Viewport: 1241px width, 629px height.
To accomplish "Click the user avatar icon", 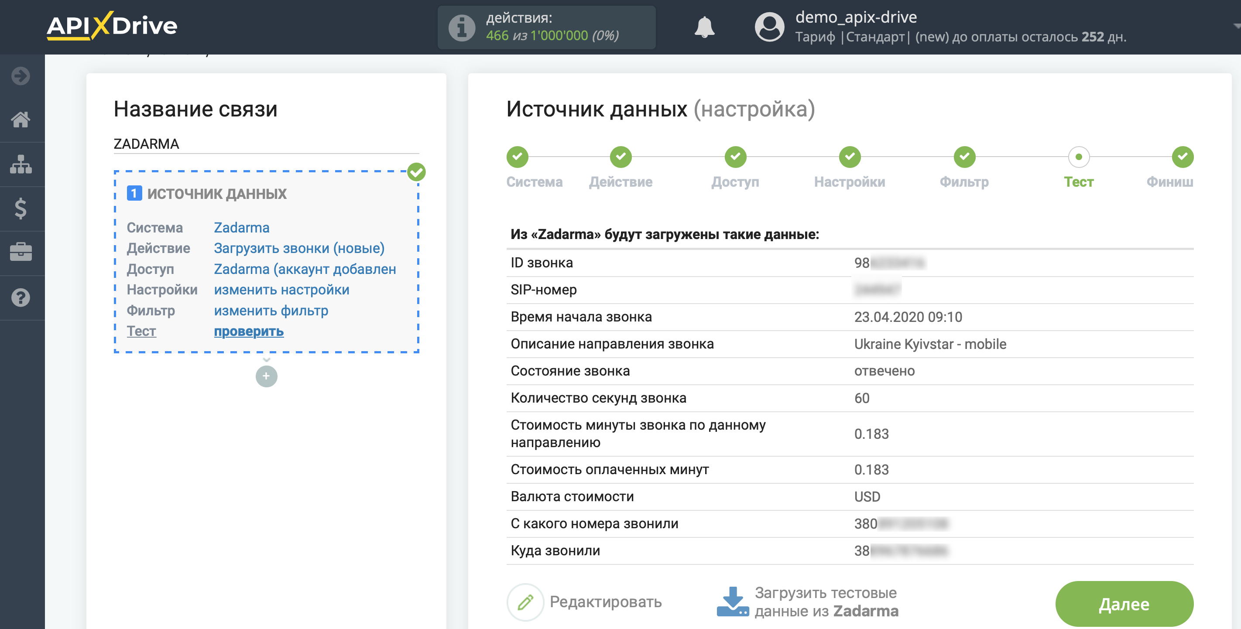I will tap(769, 27).
